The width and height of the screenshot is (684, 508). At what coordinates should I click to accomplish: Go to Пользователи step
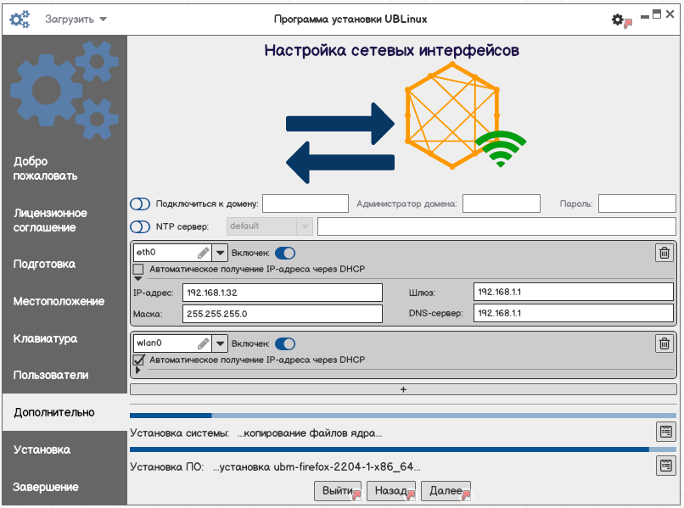(x=51, y=375)
